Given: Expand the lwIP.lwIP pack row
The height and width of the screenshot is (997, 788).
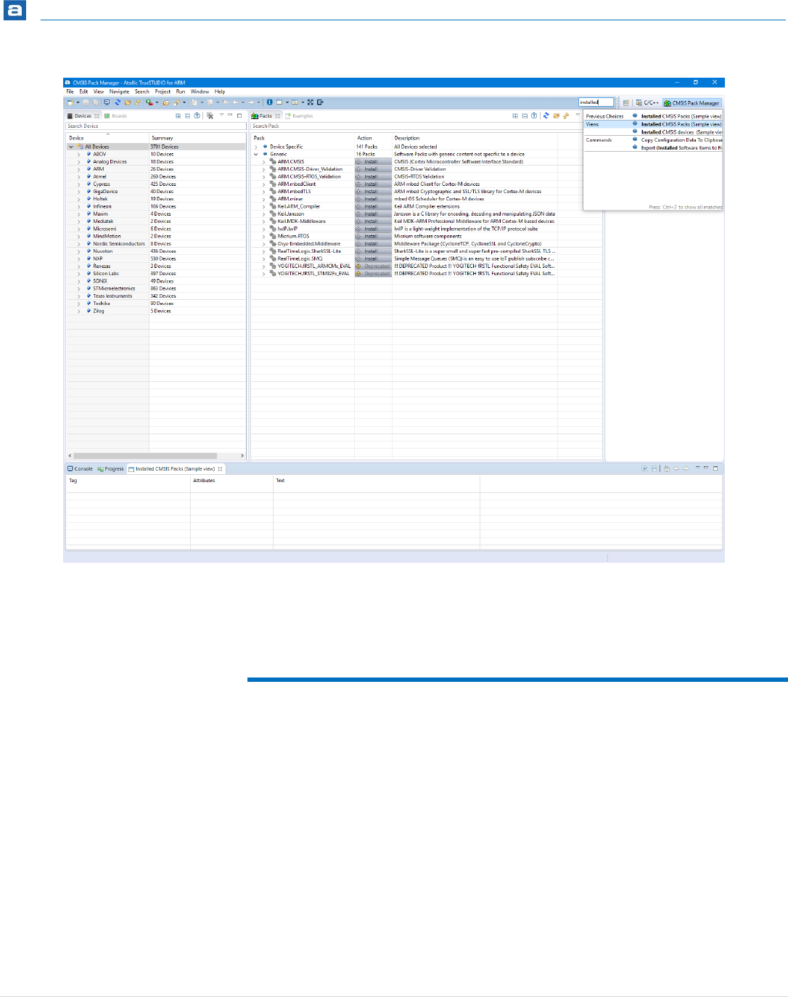Looking at the screenshot, I should pos(263,229).
